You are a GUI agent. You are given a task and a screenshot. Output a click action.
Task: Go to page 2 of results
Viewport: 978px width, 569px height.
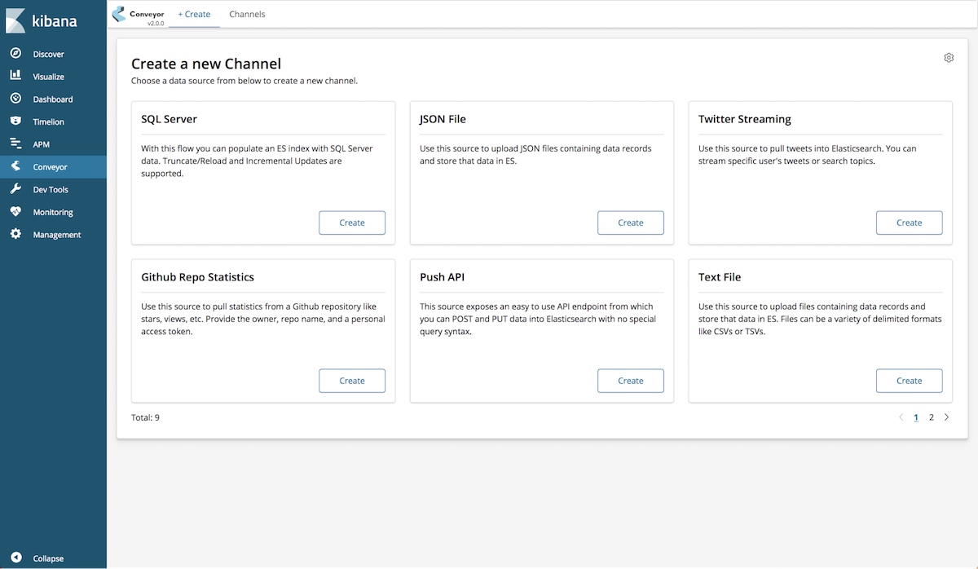(x=932, y=417)
